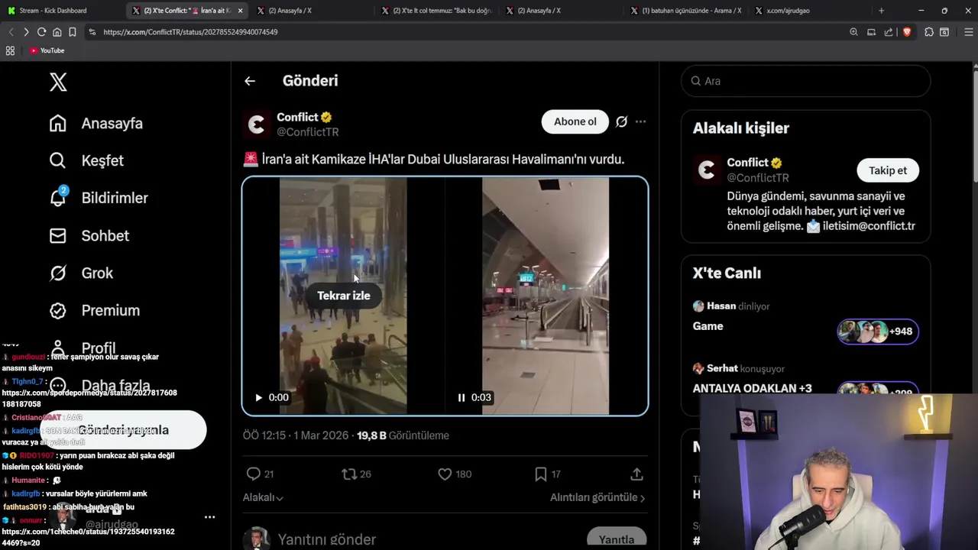Open the browser hamburger menu
The image size is (978, 550).
coord(969,32)
